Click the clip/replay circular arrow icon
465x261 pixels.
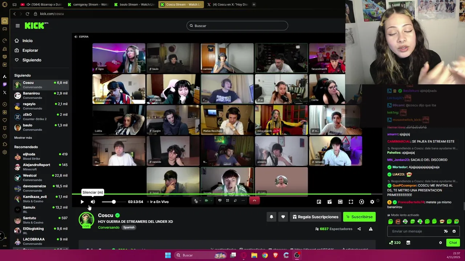(x=361, y=202)
